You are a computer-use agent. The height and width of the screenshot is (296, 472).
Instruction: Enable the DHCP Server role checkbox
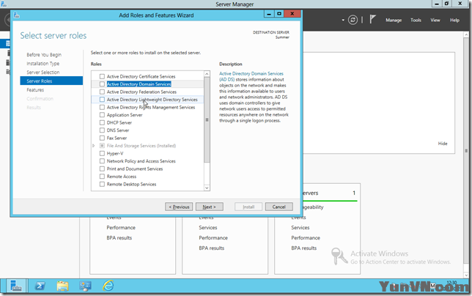tap(102, 122)
